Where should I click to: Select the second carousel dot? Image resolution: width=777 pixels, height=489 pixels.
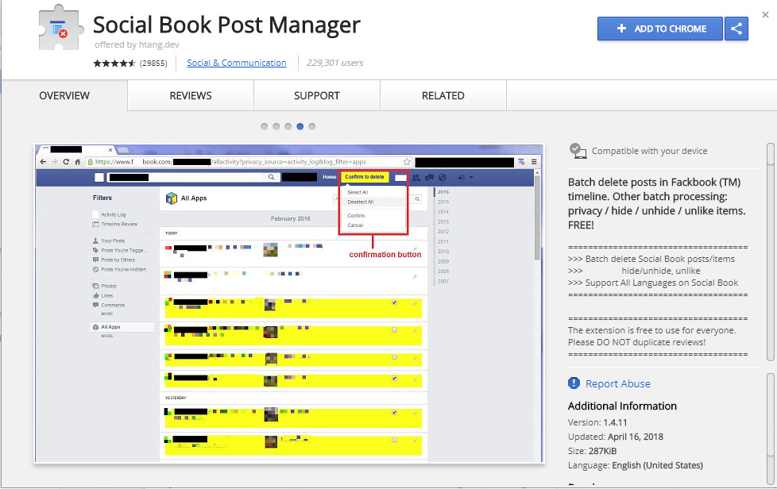tap(276, 127)
